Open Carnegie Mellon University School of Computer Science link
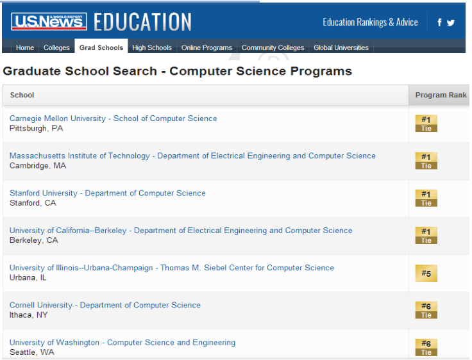This screenshot has width=472, height=360. [x=114, y=119]
